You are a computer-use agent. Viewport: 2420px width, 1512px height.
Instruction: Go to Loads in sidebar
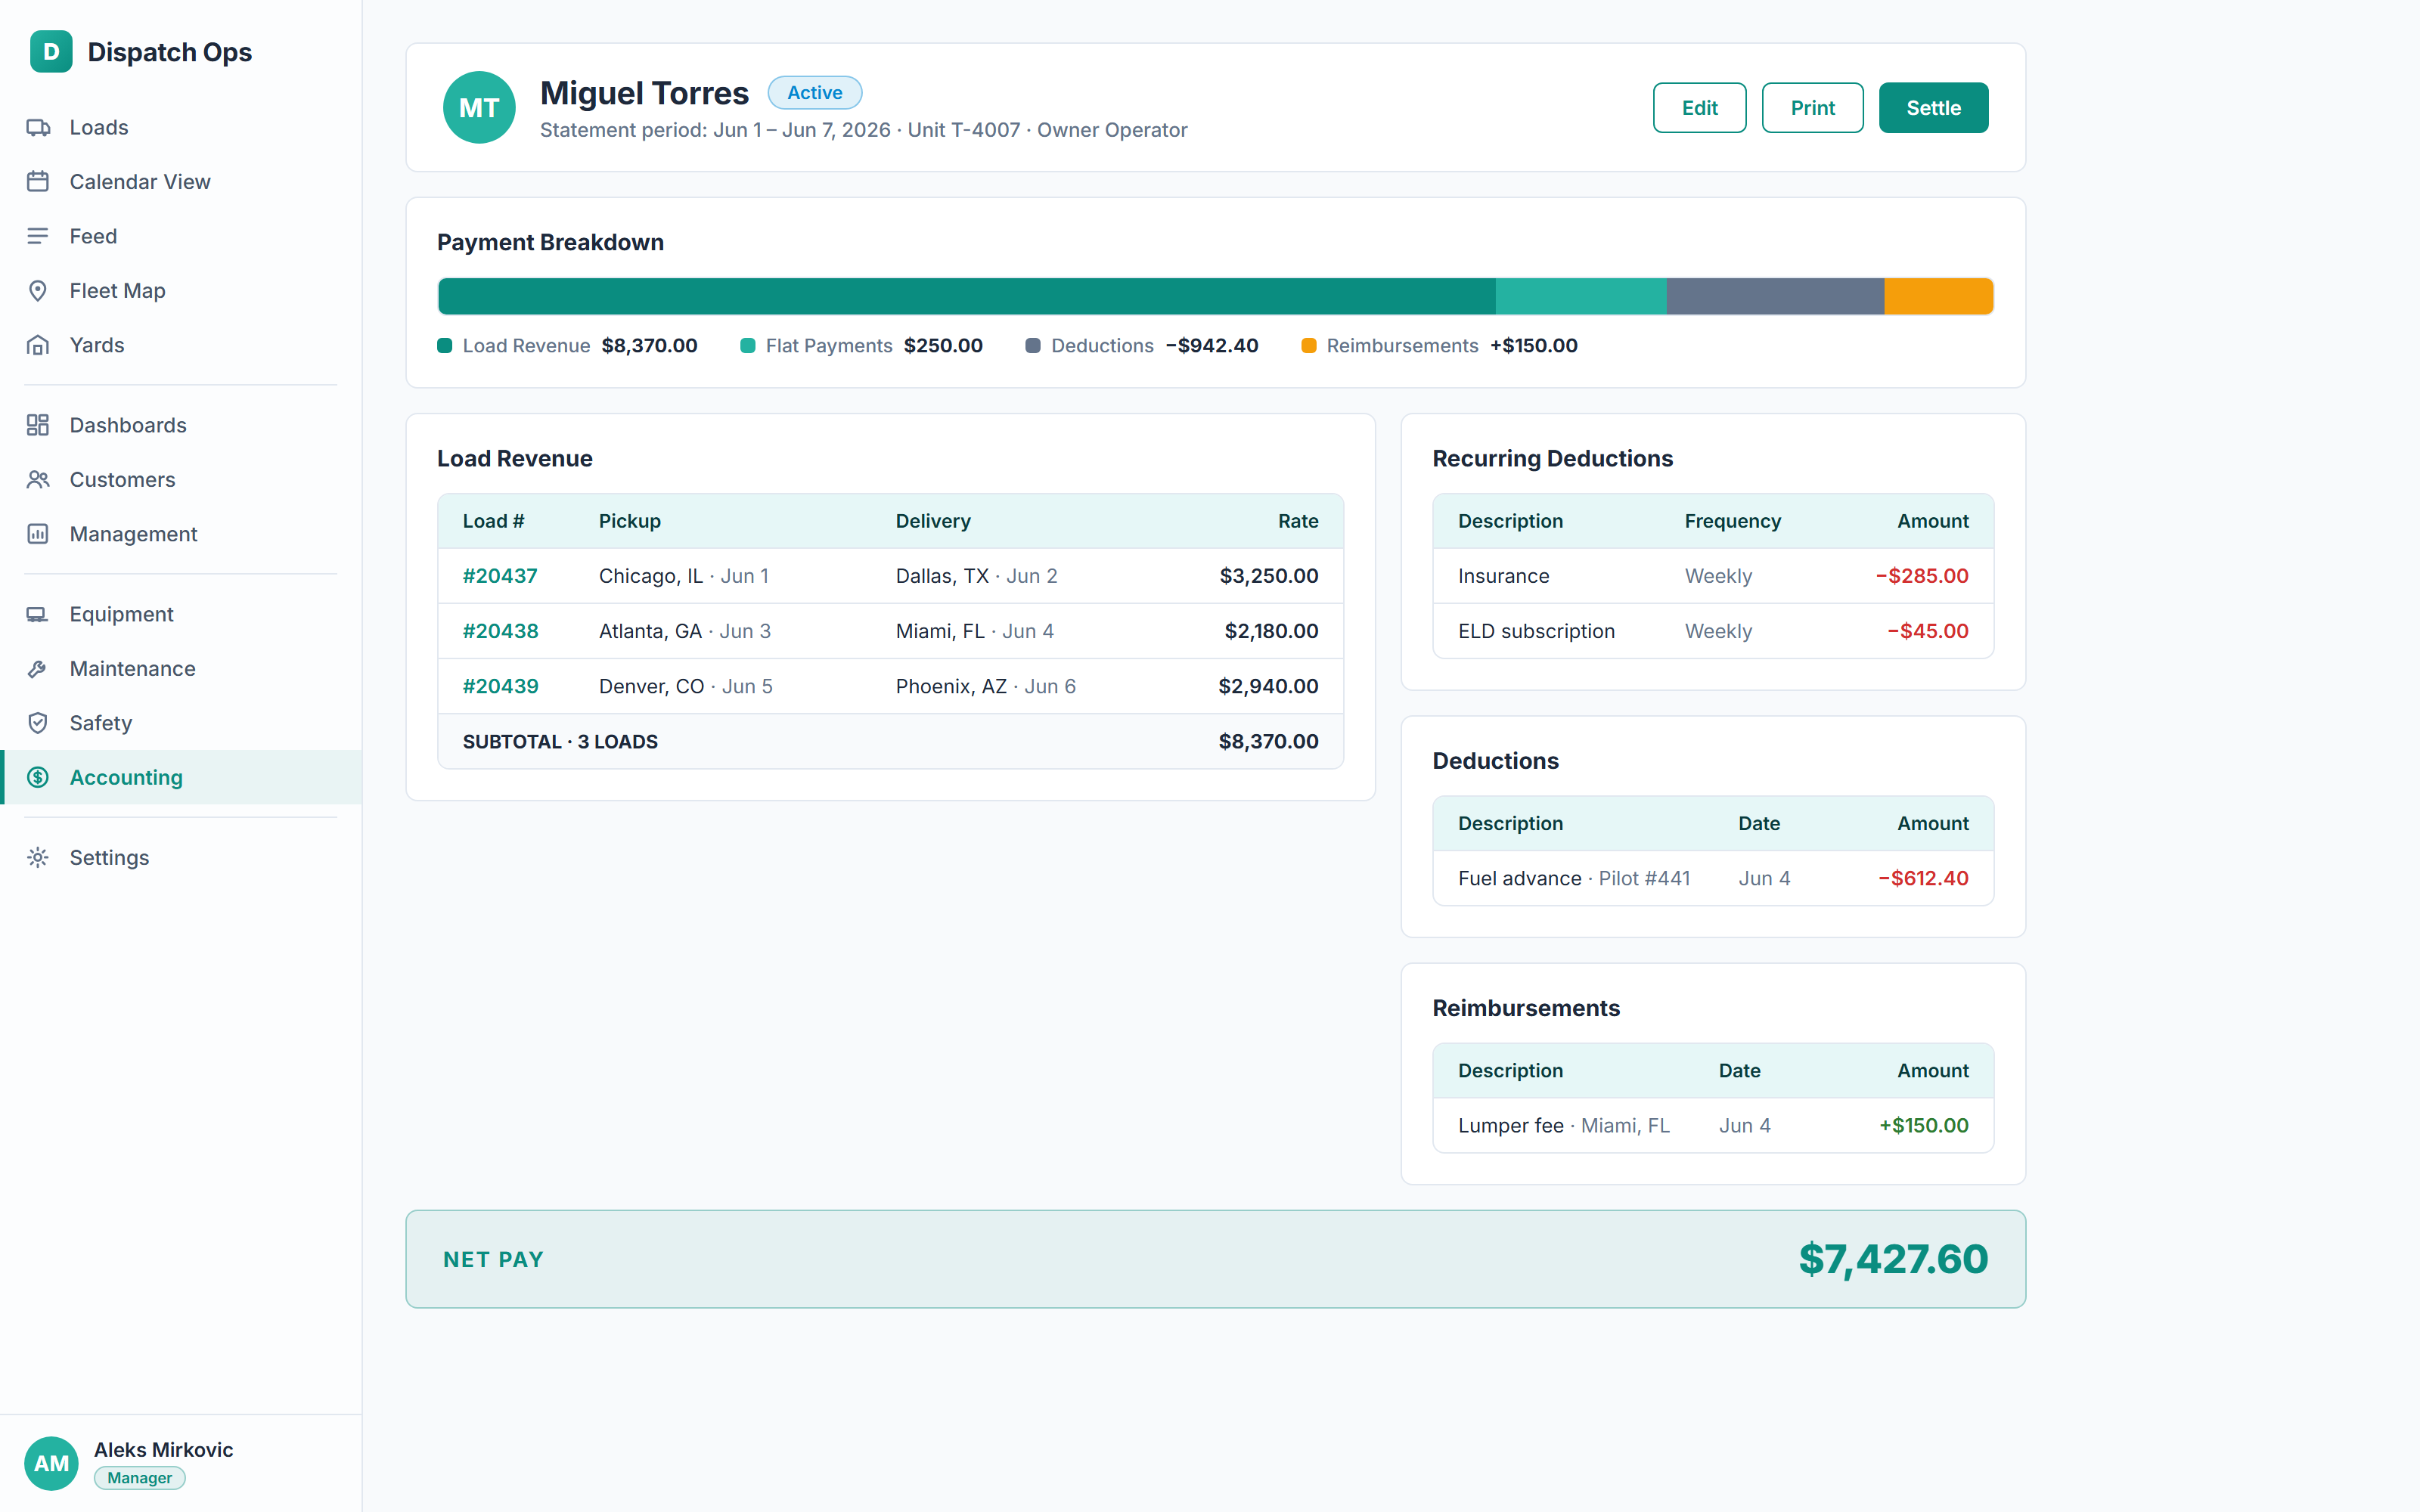181,127
